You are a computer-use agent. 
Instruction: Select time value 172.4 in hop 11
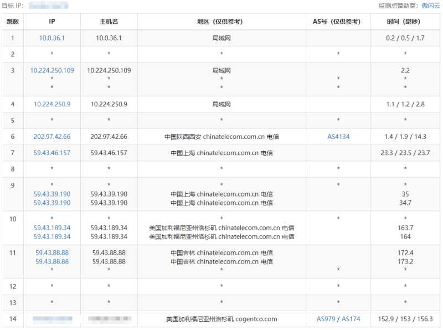pyautogui.click(x=405, y=253)
